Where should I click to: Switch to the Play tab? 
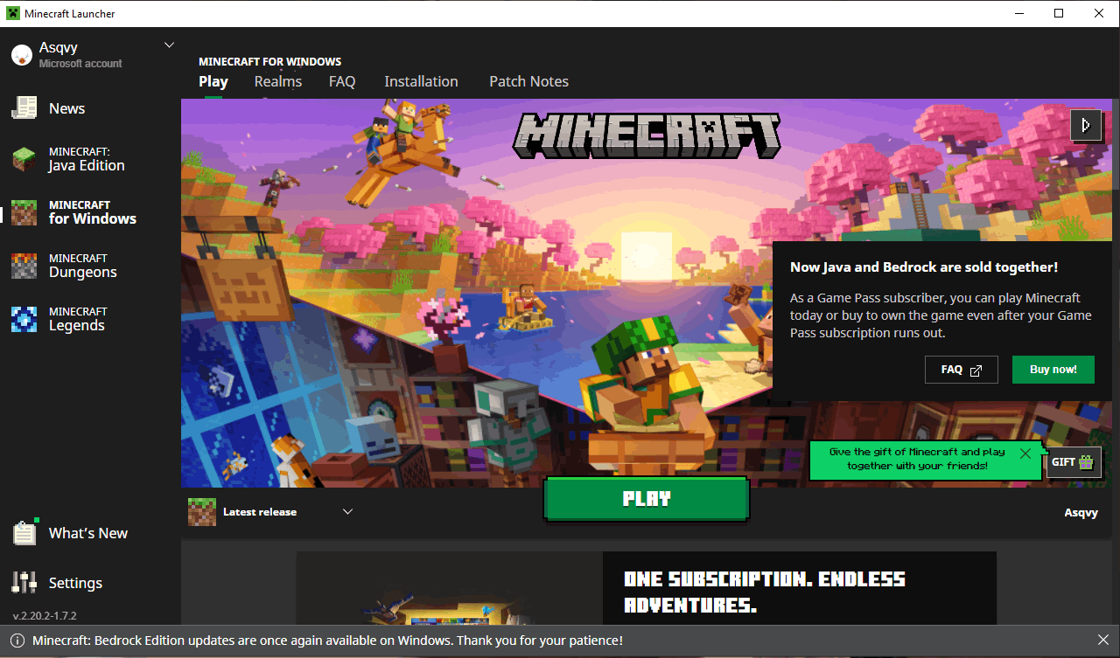[x=213, y=81]
